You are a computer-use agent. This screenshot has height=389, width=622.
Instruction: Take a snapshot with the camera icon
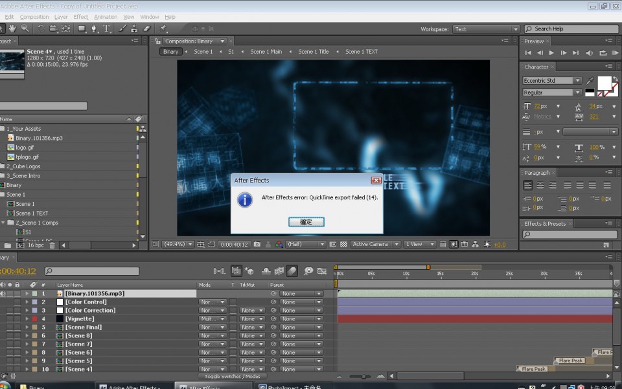pos(257,245)
